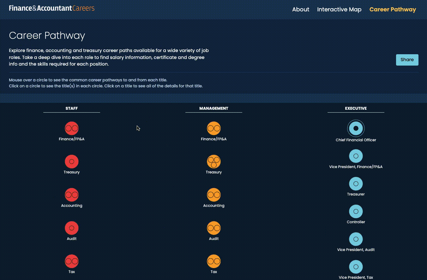This screenshot has height=280, width=427.
Task: Click the Treasurer circle
Action: point(356,184)
